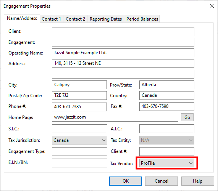The width and height of the screenshot is (218, 191).
Task: Open Help for this dialog
Action: coord(197,181)
